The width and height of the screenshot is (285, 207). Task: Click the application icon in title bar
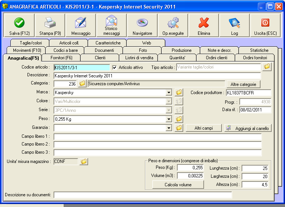[5, 6]
